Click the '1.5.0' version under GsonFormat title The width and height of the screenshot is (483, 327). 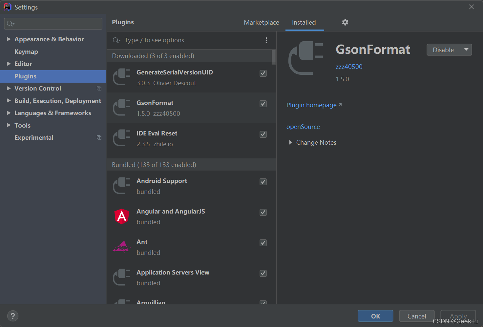coord(342,79)
